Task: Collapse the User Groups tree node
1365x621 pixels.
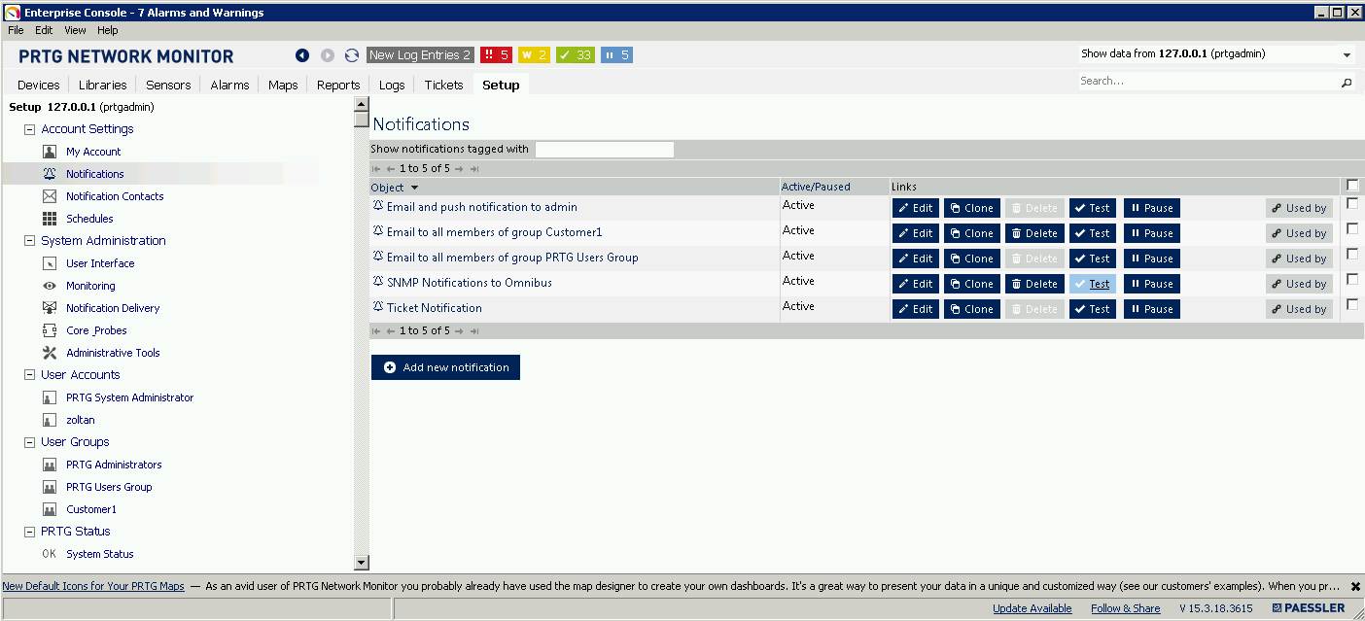Action: point(29,442)
